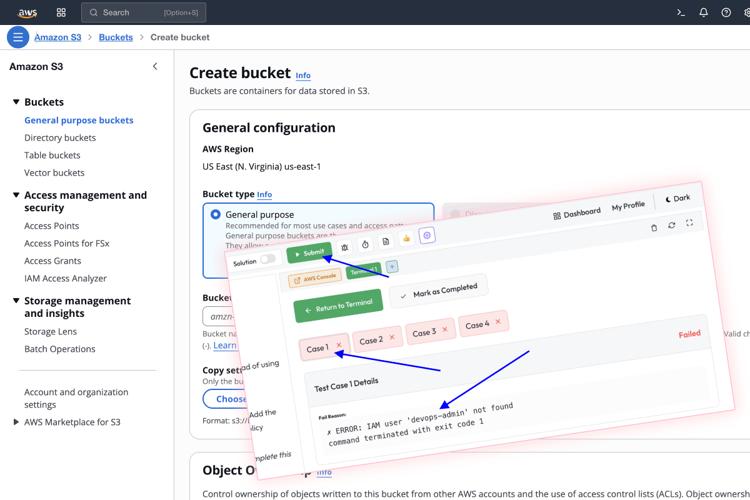Open IAM Access Analyzer
This screenshot has height=500, width=750.
[66, 278]
